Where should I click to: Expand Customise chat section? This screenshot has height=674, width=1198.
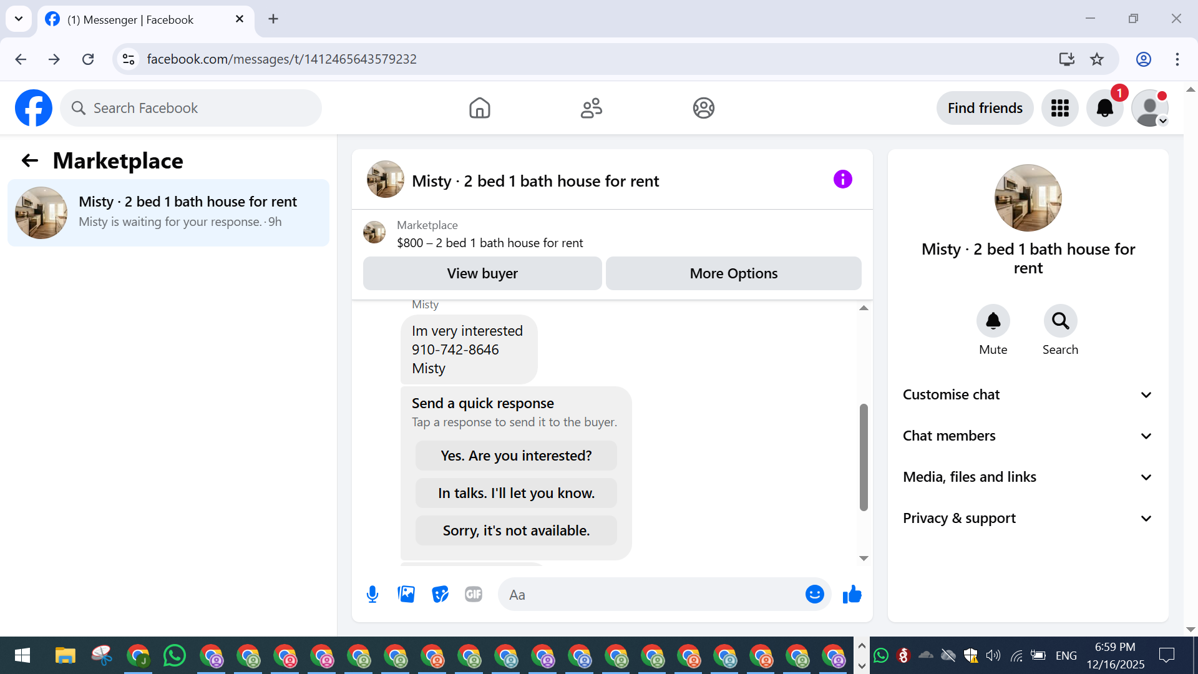tap(1028, 395)
